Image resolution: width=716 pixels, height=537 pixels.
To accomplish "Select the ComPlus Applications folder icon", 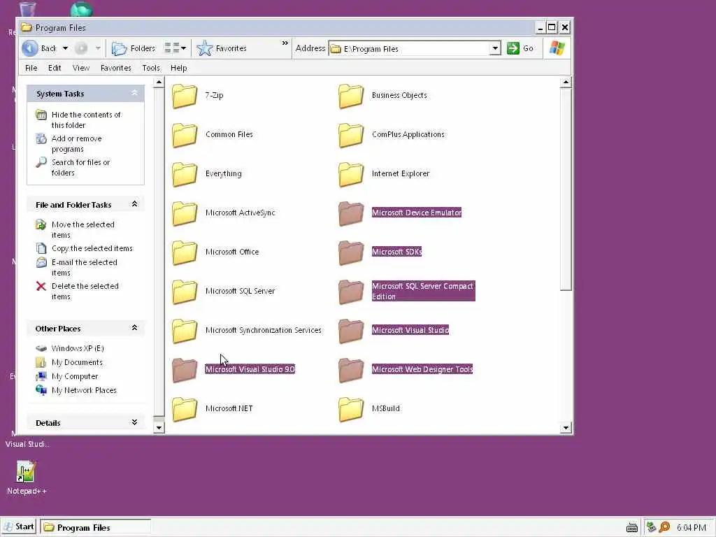I will pos(351,135).
